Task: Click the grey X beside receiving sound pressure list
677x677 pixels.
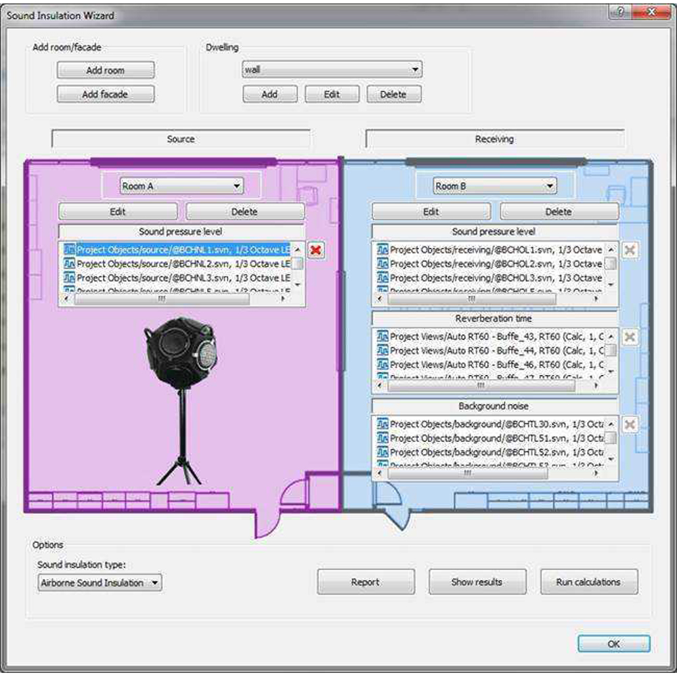Action: [630, 250]
